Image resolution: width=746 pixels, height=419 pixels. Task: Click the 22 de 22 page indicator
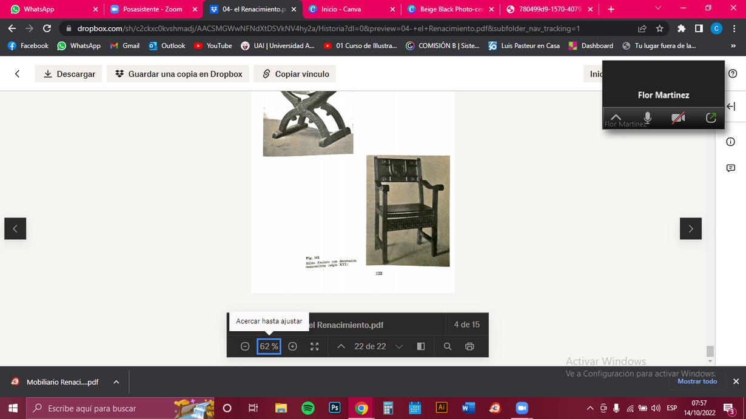tap(370, 346)
